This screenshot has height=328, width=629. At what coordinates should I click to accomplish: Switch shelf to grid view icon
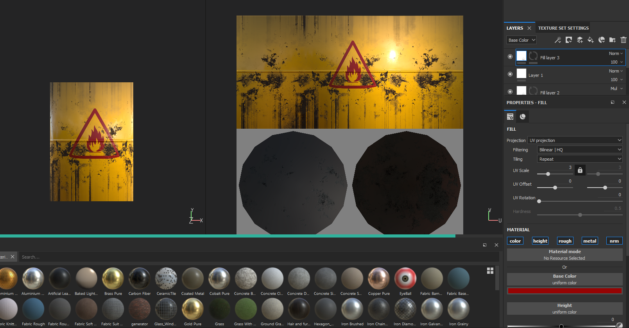click(x=490, y=271)
